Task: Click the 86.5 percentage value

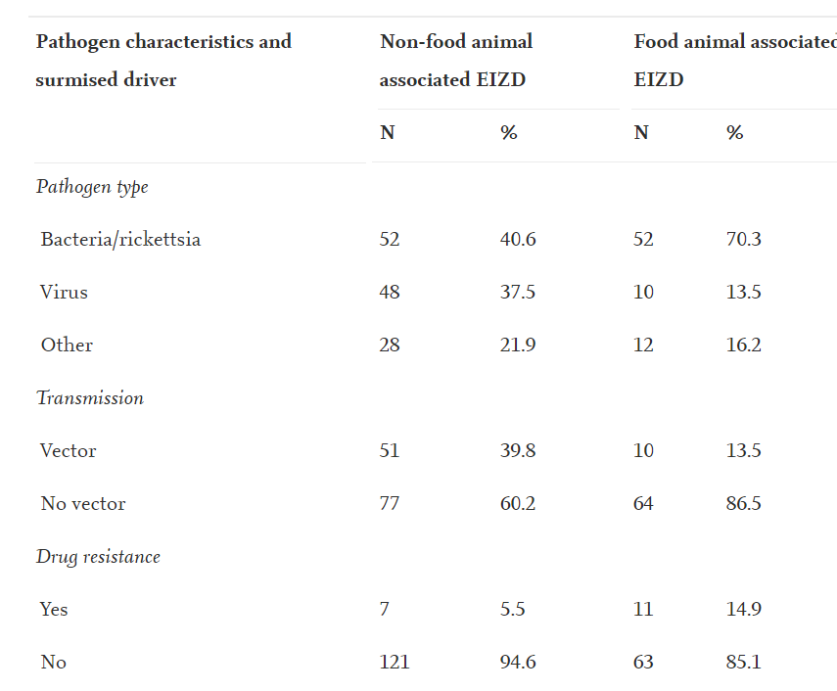Action: coord(743,504)
